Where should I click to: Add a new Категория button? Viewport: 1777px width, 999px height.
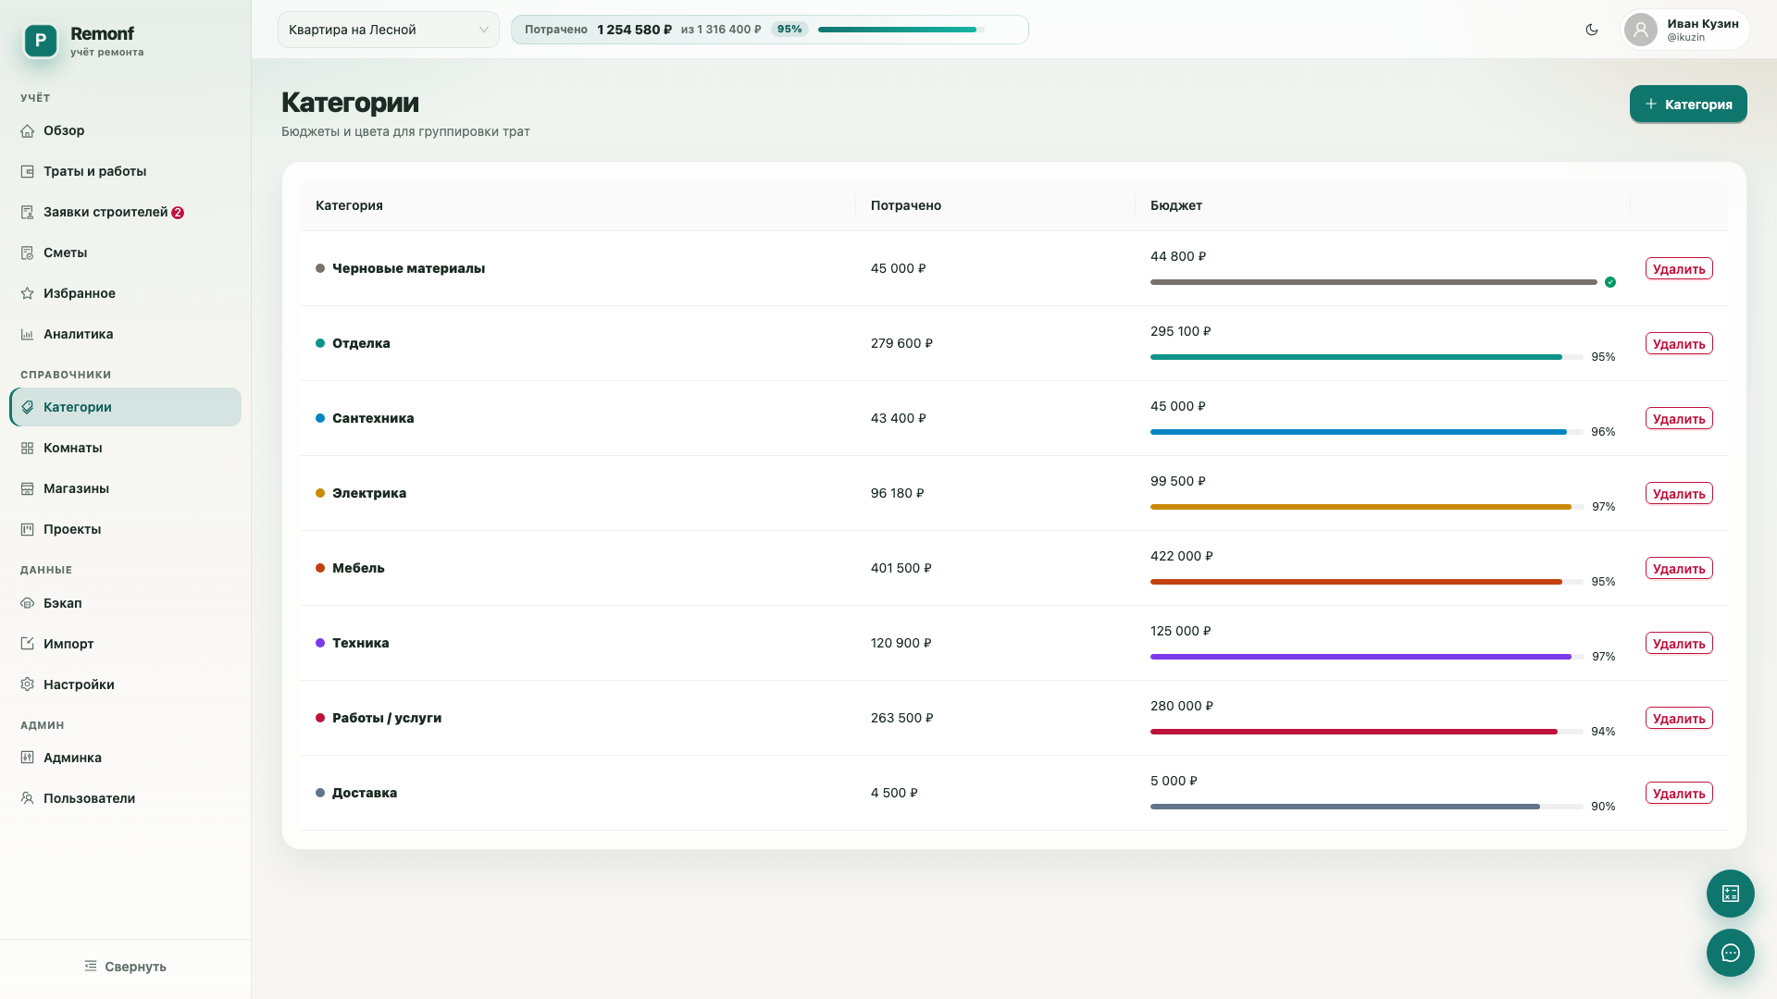1688,104
